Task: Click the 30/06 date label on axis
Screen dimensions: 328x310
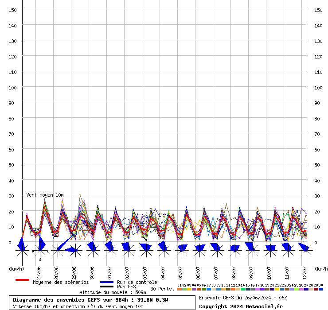Action: click(92, 271)
